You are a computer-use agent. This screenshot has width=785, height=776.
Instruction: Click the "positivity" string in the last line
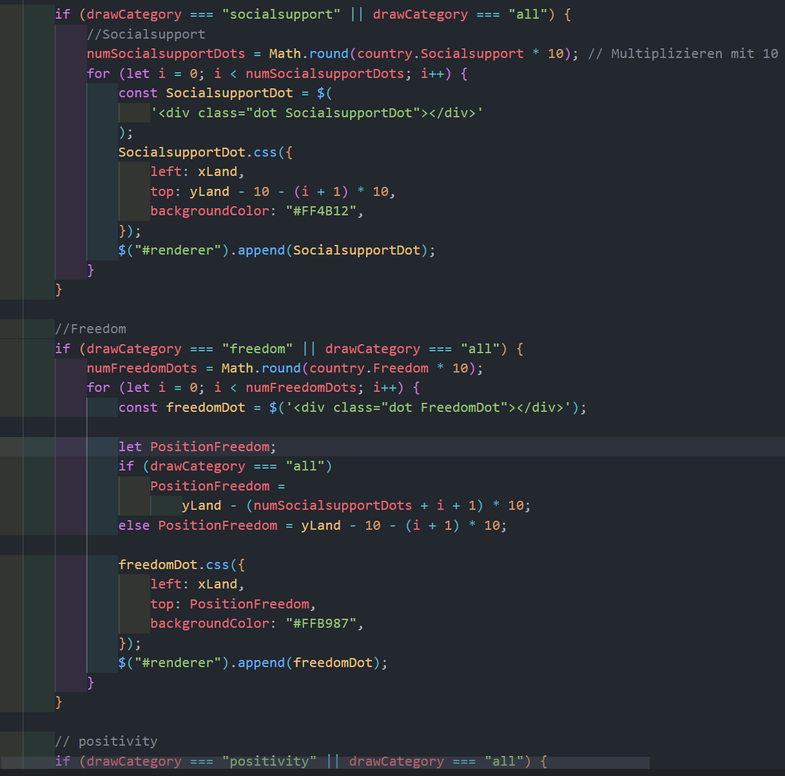269,761
